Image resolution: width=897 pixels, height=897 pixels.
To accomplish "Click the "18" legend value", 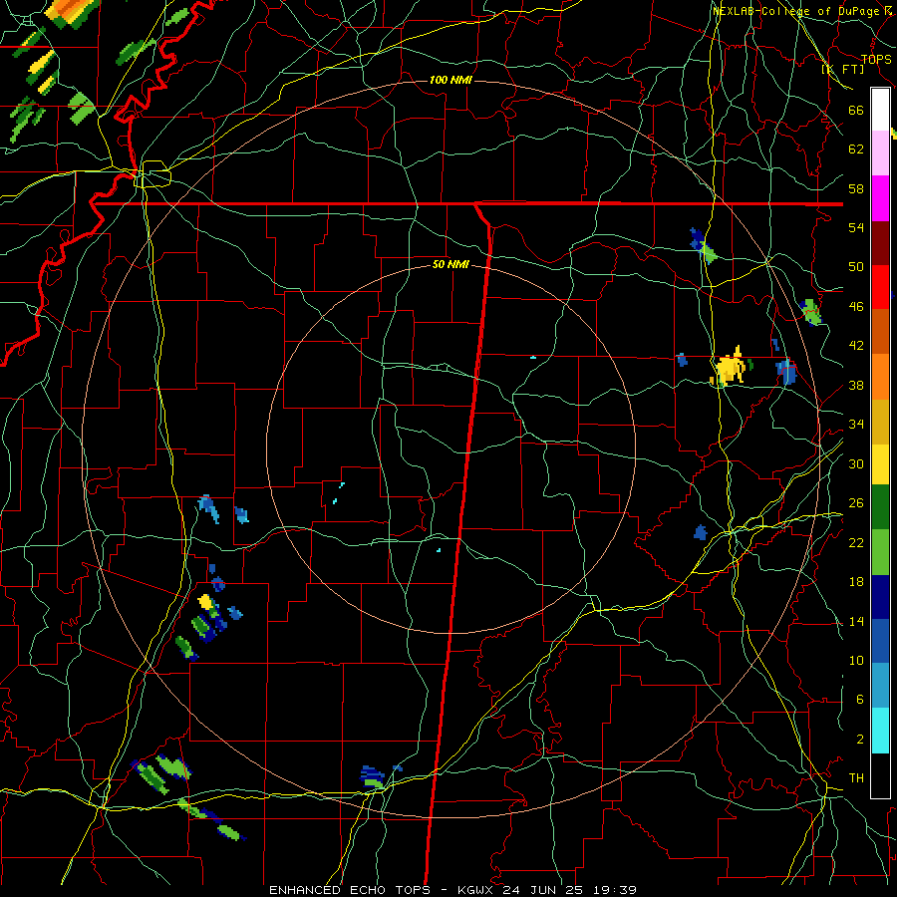I will point(856,582).
